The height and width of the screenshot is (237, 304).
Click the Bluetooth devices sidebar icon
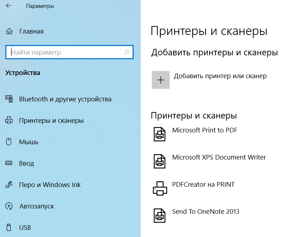tap(9, 99)
